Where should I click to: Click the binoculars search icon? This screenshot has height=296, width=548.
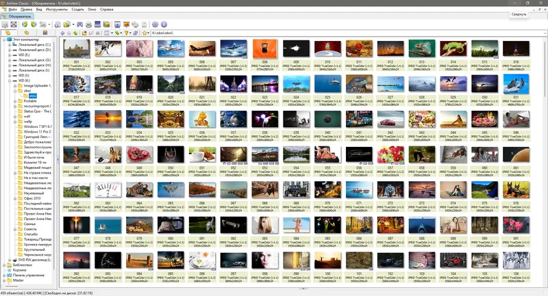point(79,25)
